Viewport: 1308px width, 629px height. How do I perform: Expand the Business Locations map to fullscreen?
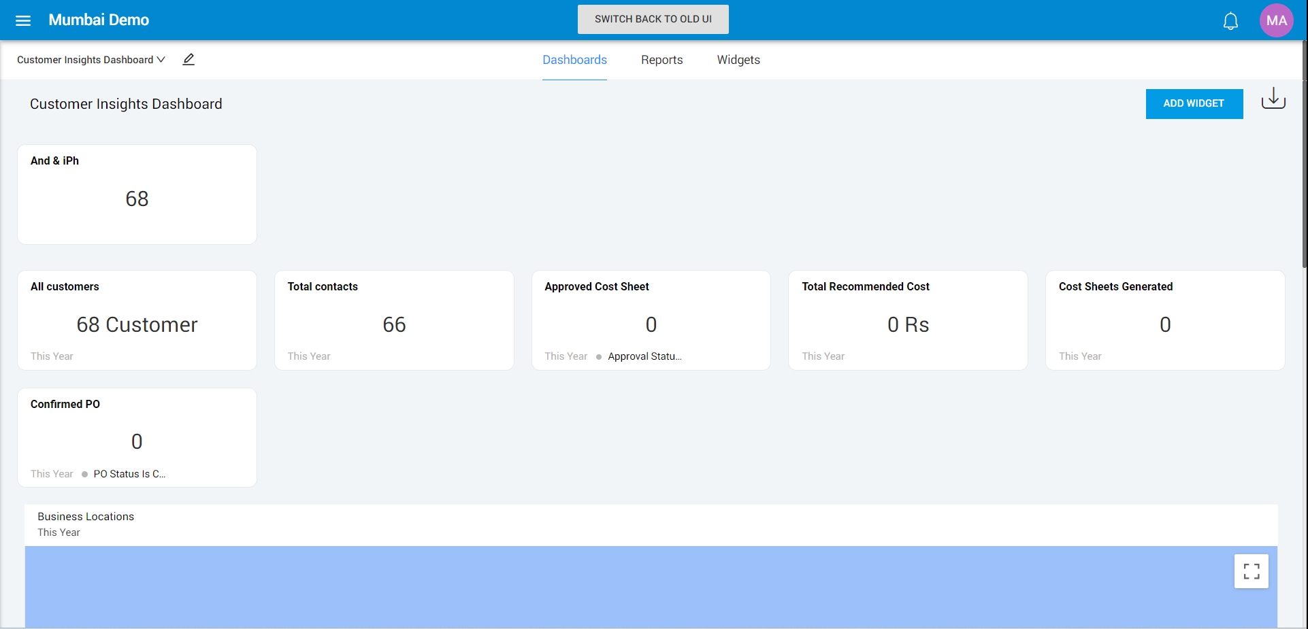1251,571
